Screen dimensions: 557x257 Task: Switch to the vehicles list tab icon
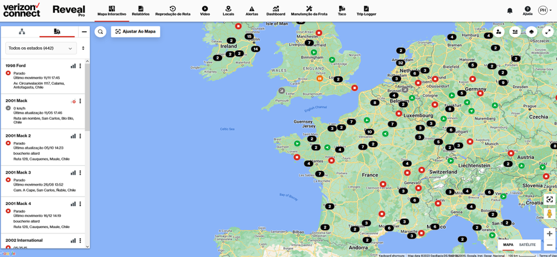click(x=57, y=31)
